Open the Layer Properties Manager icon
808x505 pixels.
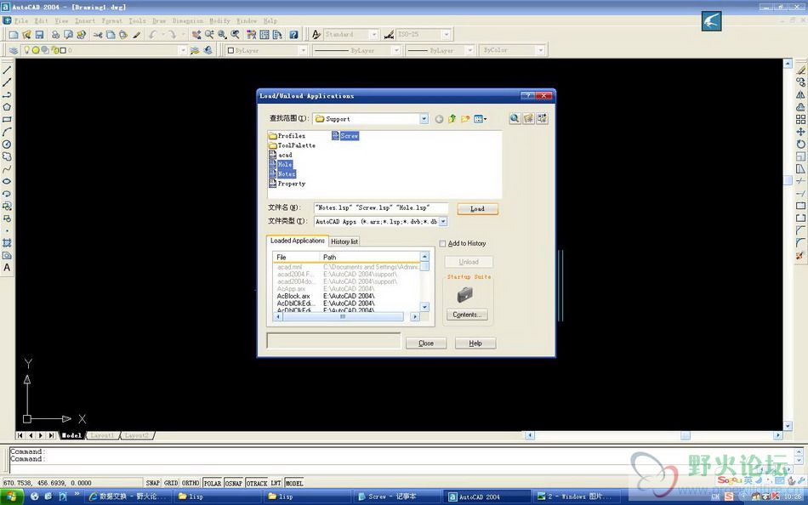pyautogui.click(x=14, y=50)
